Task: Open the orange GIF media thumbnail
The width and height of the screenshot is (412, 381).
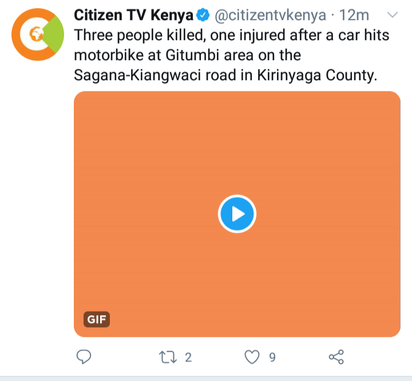Action: click(x=237, y=214)
